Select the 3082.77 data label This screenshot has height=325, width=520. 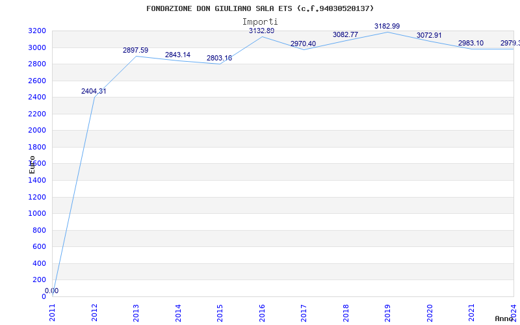pyautogui.click(x=345, y=34)
